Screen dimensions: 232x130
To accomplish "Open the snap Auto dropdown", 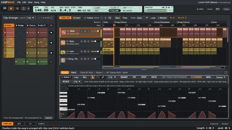I will click(142, 18).
